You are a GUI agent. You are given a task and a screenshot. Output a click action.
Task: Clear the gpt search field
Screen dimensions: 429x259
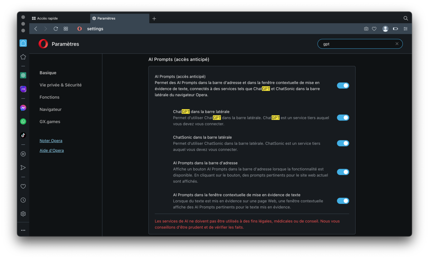pyautogui.click(x=397, y=44)
